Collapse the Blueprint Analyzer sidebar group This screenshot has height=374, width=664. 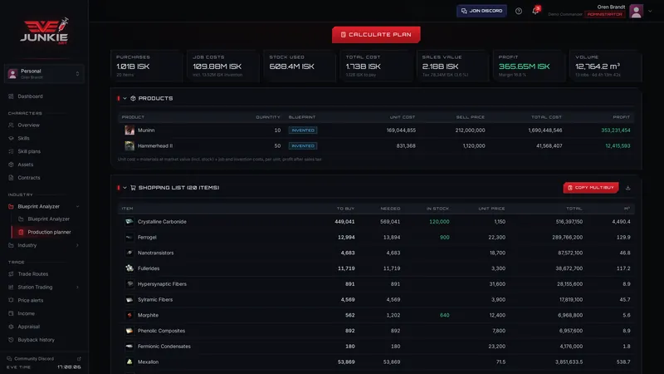[x=77, y=206]
